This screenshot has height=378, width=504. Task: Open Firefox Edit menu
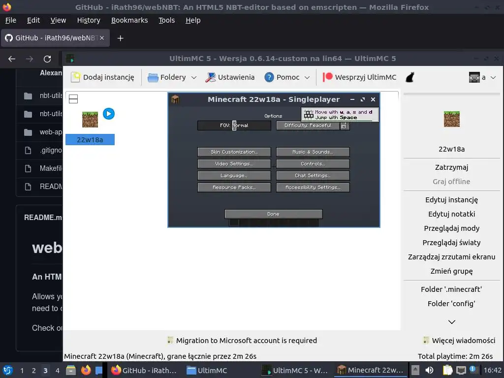pos(33,20)
